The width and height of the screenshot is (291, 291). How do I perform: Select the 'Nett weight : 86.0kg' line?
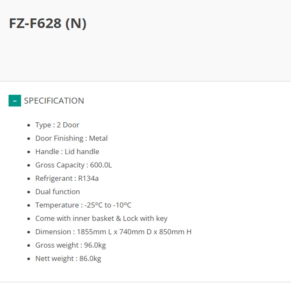click(x=68, y=259)
